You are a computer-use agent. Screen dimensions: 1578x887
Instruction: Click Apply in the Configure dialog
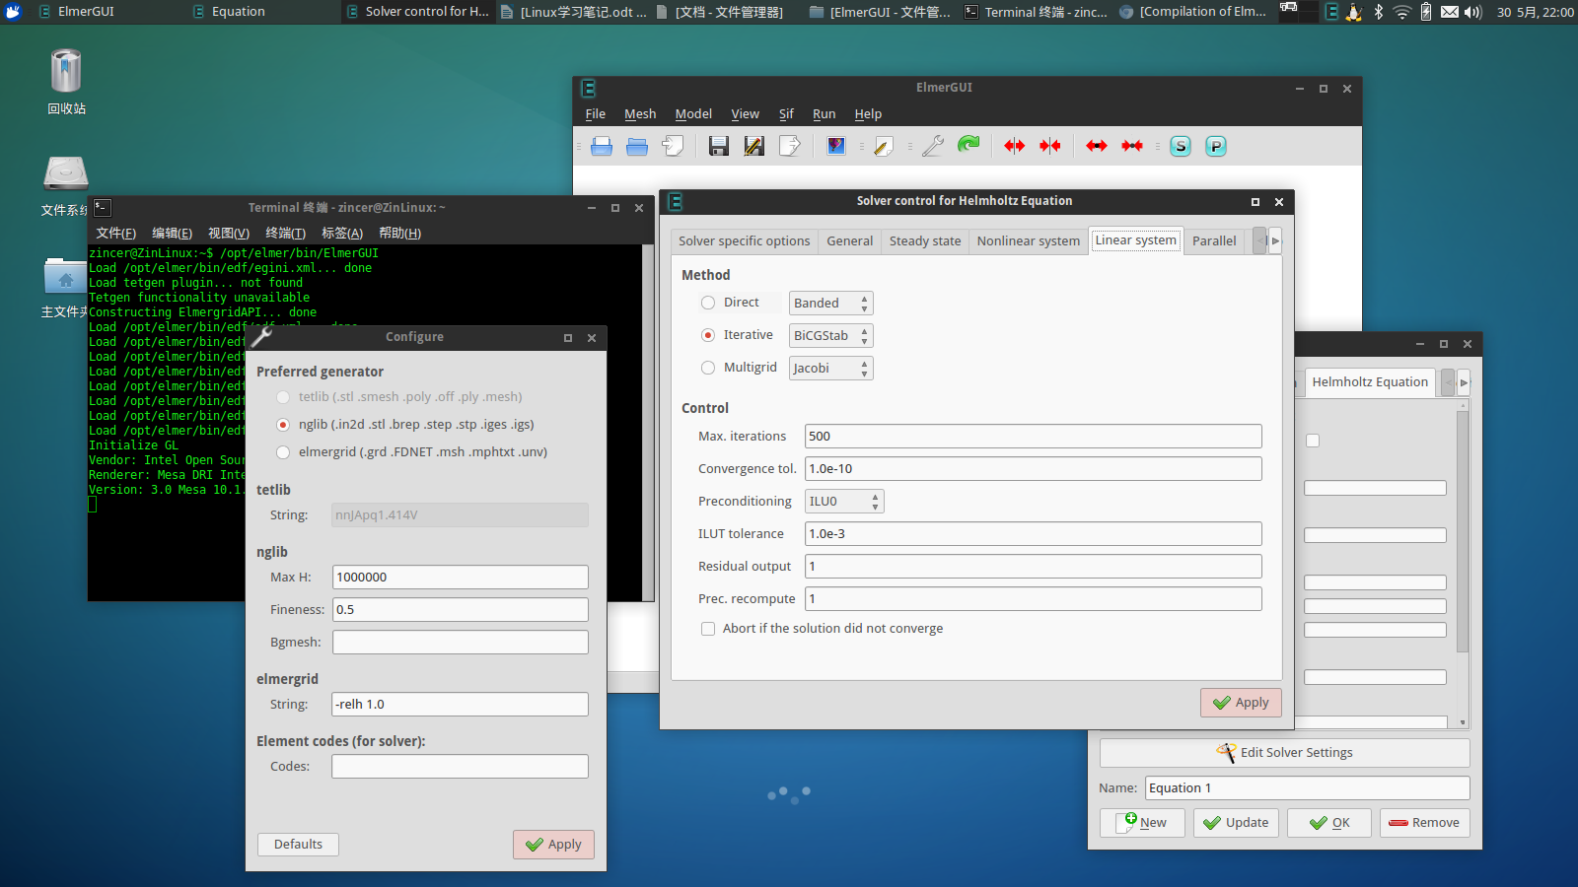[x=553, y=845]
